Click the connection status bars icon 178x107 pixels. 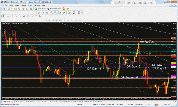(x=157, y=105)
